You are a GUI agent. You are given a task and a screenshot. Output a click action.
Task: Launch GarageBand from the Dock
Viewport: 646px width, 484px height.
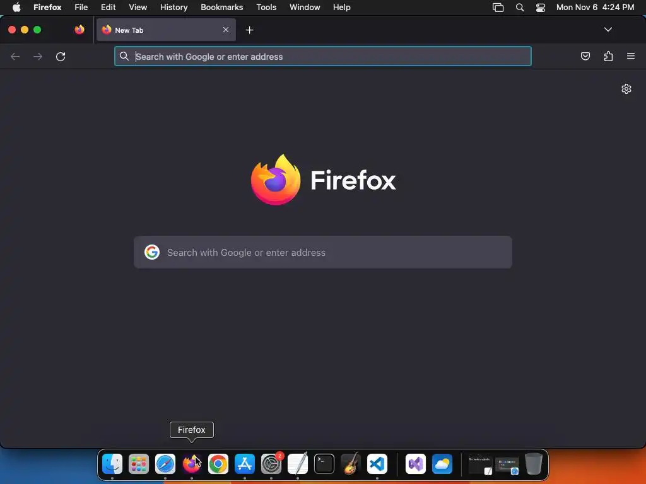(x=351, y=464)
